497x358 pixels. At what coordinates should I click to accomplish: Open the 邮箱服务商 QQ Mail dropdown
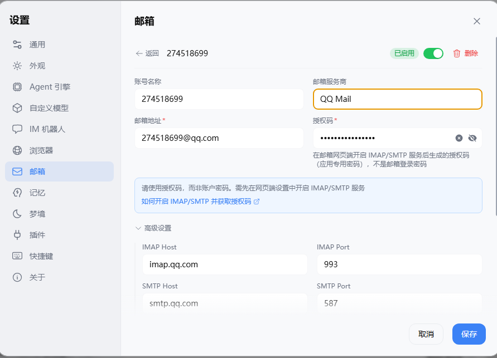398,99
